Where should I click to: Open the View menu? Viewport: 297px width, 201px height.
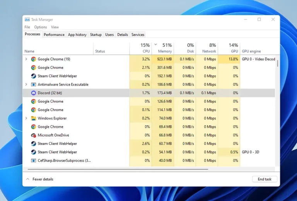tap(55, 27)
